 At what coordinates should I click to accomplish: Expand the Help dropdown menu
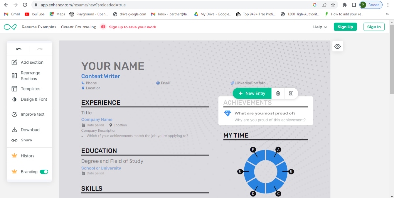pos(320,27)
